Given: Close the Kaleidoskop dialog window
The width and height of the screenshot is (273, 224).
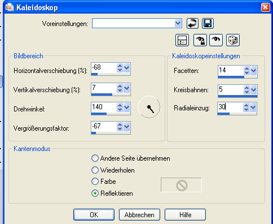Looking at the screenshot, I should [265, 7].
